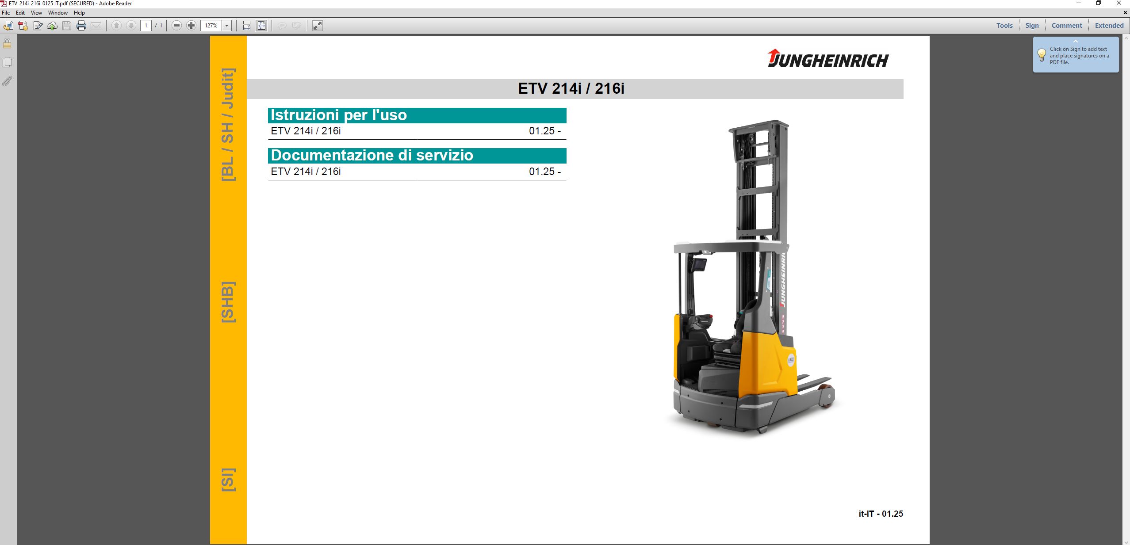Toggle fit to window width scrolling
The width and height of the screenshot is (1130, 545).
pyautogui.click(x=247, y=26)
